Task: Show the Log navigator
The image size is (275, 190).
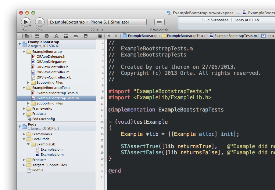Action: tap(86, 36)
